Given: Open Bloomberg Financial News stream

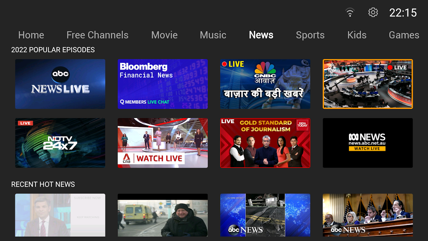Looking at the screenshot, I should click(x=163, y=84).
